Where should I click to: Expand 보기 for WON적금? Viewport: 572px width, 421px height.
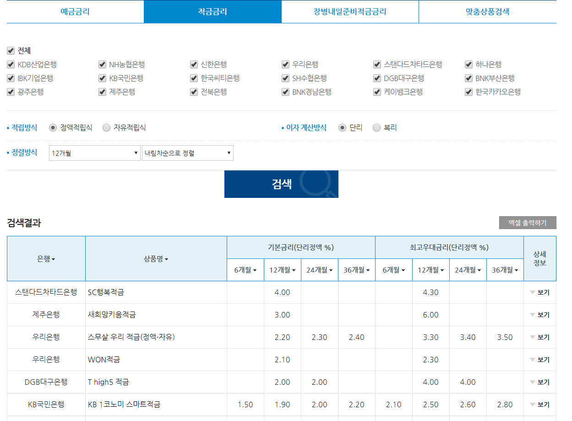click(540, 360)
